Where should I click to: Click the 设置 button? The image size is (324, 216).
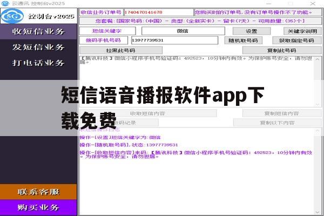pos(252,31)
